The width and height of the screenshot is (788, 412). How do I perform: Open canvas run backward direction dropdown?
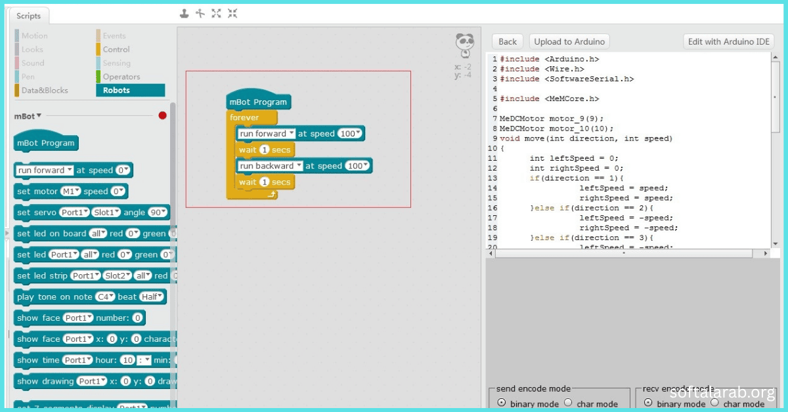click(x=270, y=166)
